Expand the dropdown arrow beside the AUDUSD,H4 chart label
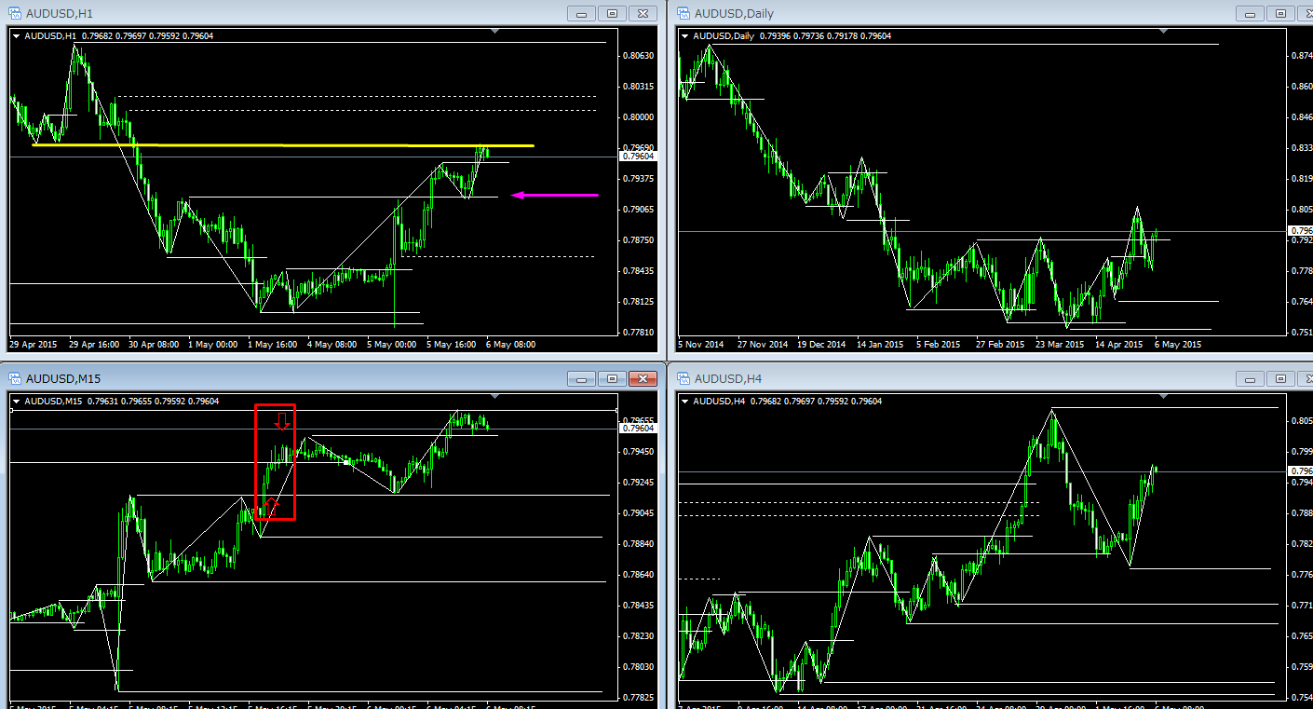Image resolution: width=1313 pixels, height=709 pixels. [x=685, y=402]
